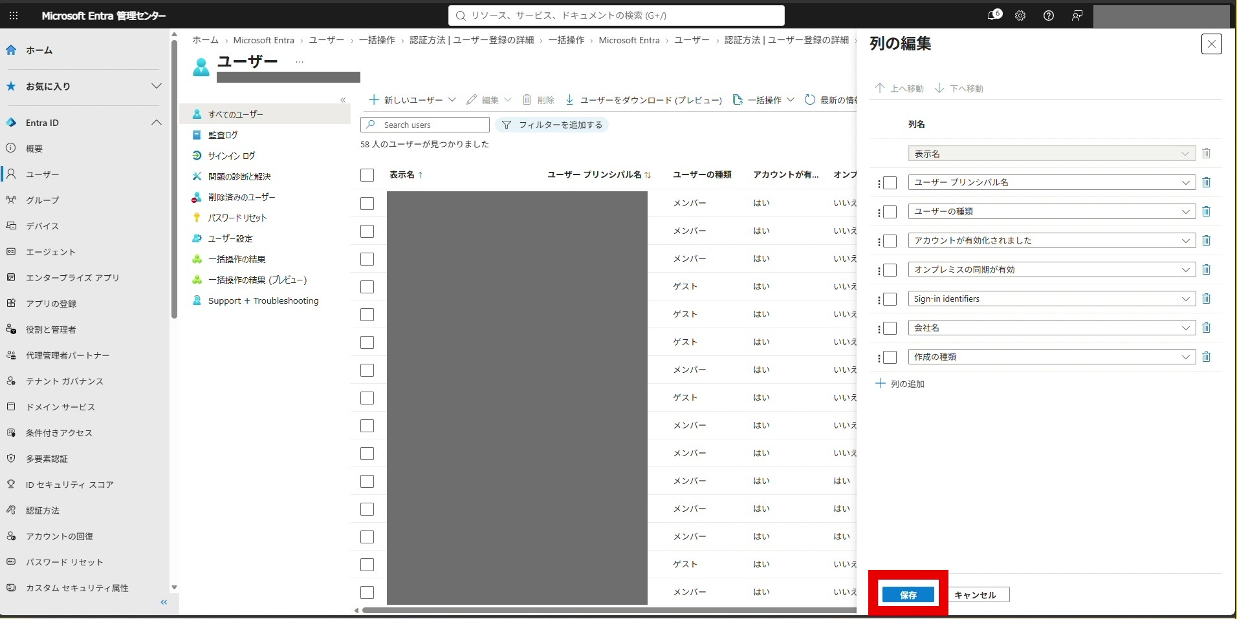Click フィルターを追加する button
The height and width of the screenshot is (619, 1237).
tap(552, 125)
